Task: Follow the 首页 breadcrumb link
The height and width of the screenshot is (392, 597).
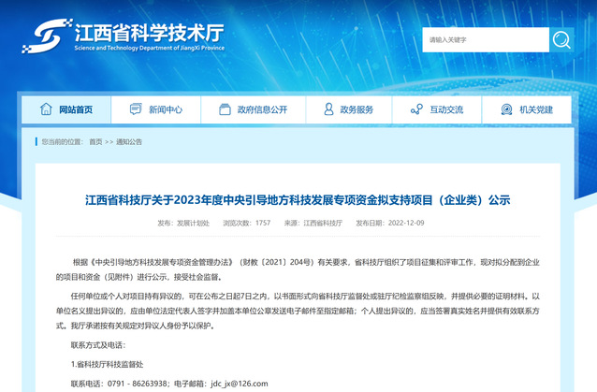Action: tap(95, 142)
